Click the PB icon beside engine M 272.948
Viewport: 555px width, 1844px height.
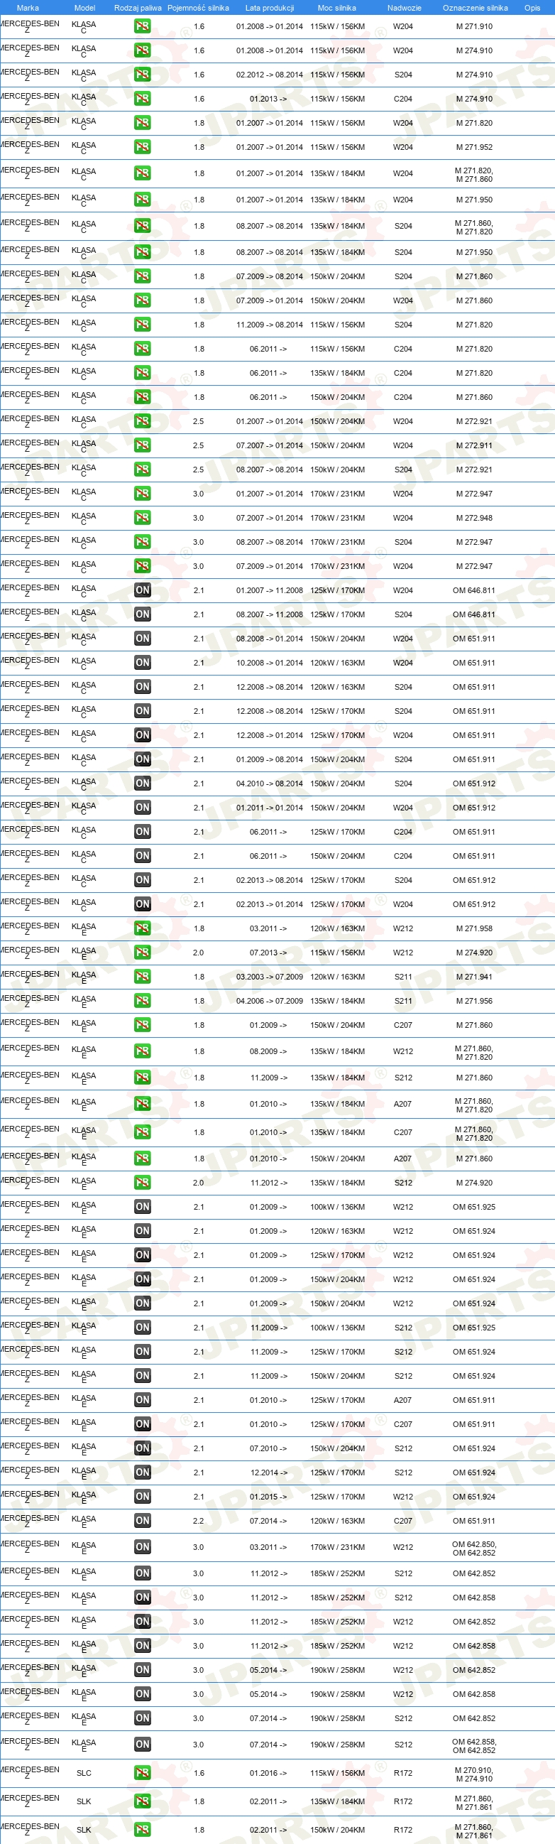click(143, 518)
